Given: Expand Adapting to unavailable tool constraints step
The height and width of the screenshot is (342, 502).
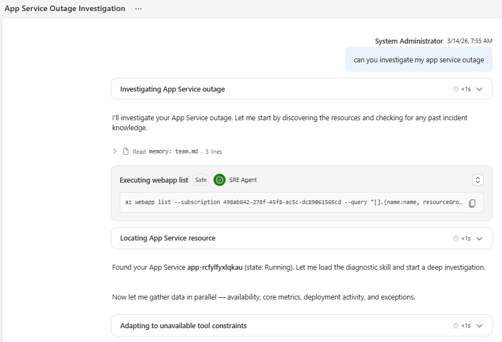Looking at the screenshot, I should click(x=479, y=325).
